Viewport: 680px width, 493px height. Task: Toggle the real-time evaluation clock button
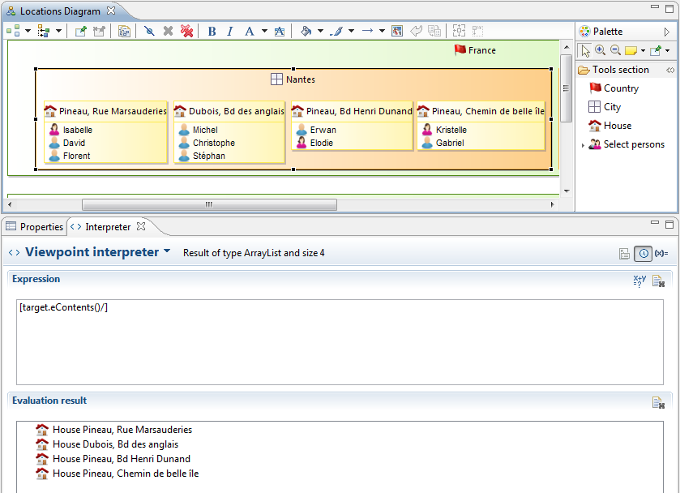(644, 253)
